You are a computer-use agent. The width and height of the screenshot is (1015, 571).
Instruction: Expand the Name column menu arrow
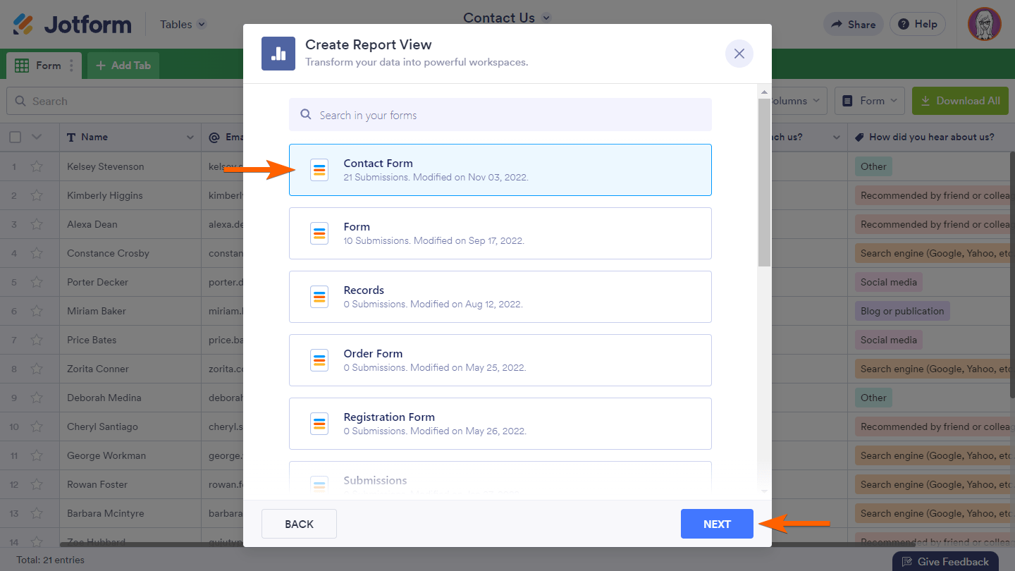tap(190, 137)
